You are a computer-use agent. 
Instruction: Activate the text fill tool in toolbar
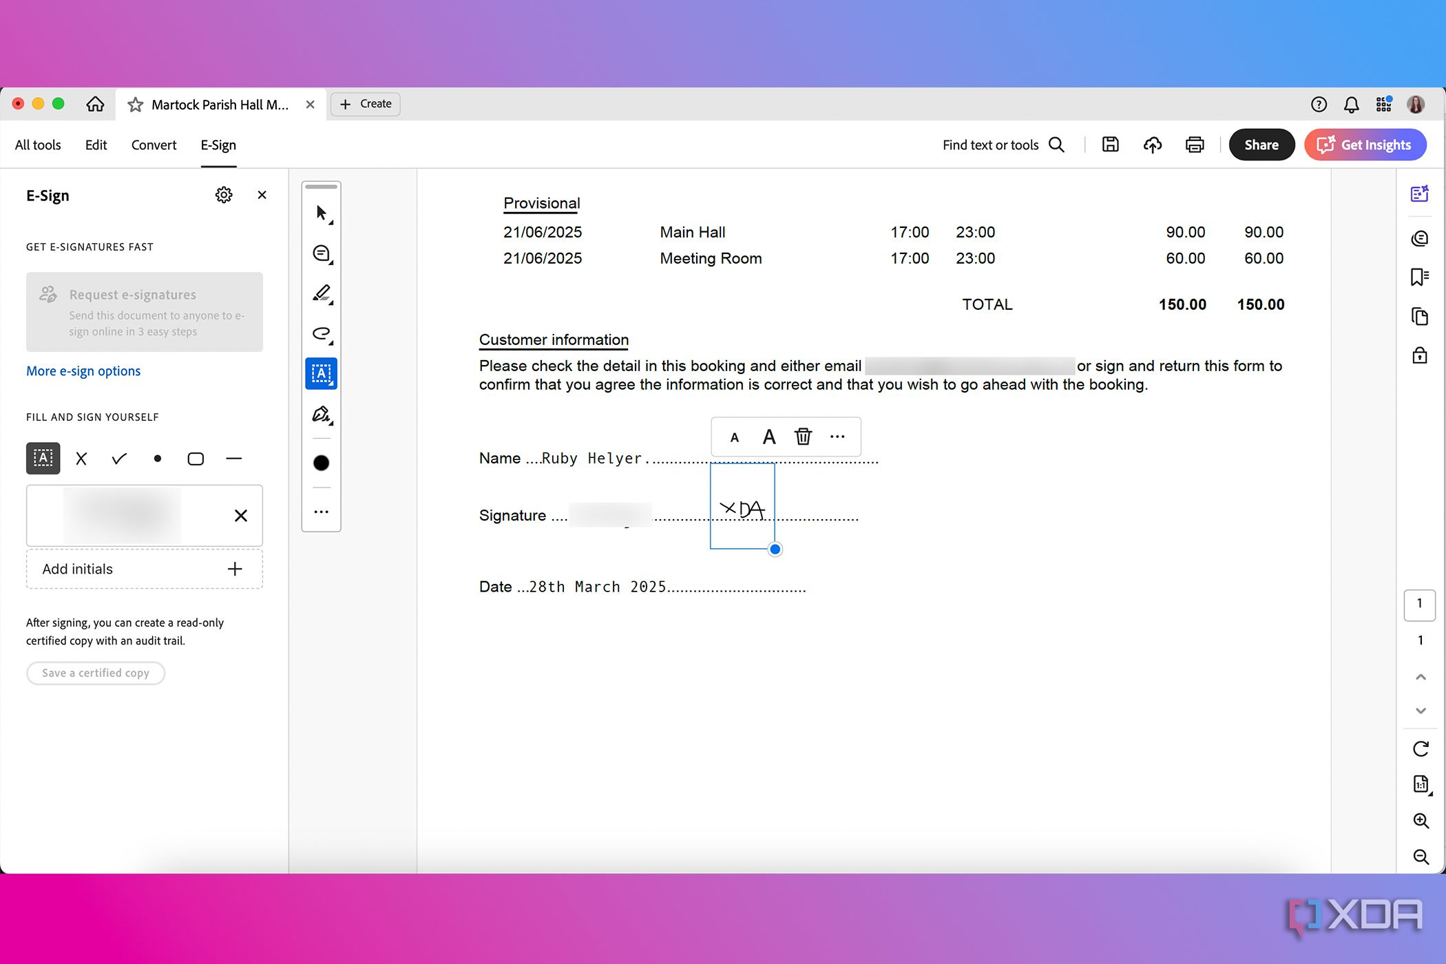point(322,374)
